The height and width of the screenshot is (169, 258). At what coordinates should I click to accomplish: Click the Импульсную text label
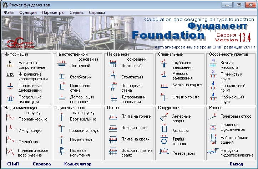pyautogui.click(x=30, y=131)
